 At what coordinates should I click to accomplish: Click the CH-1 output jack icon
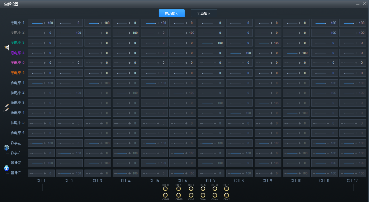(x=227, y=189)
